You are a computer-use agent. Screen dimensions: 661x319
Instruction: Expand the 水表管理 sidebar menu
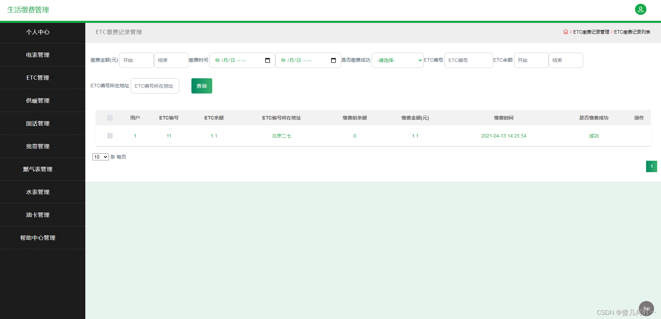click(x=38, y=192)
